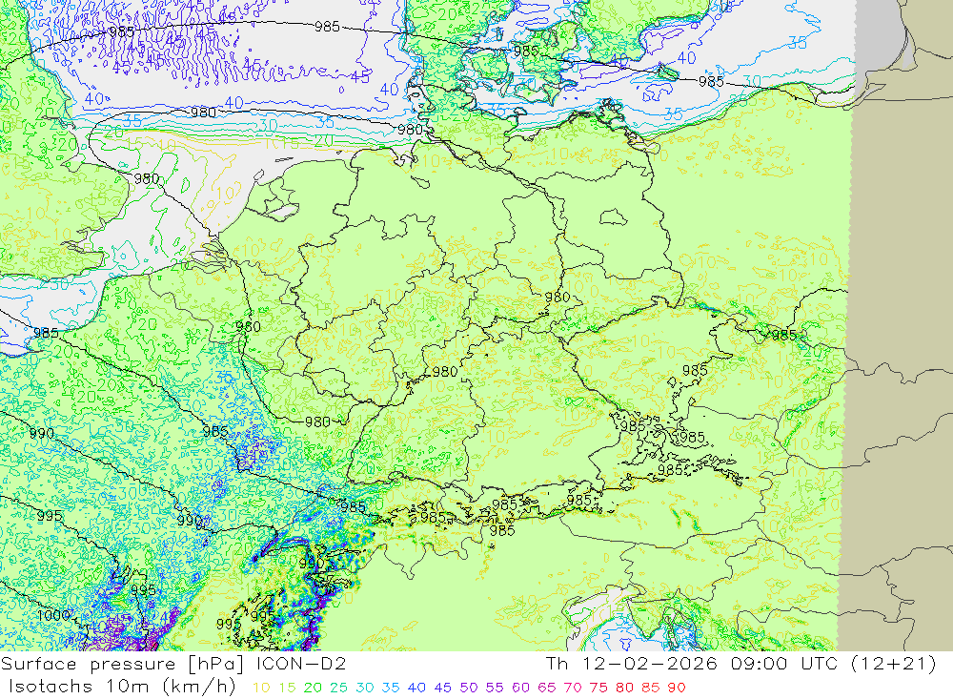Screen dimensions: 953x699
Task: Select the 60 value in the isotach legend
Action: 520,689
